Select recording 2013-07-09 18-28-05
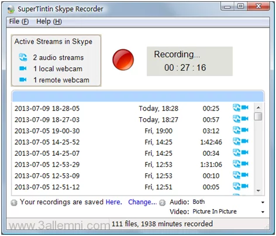 (133, 108)
